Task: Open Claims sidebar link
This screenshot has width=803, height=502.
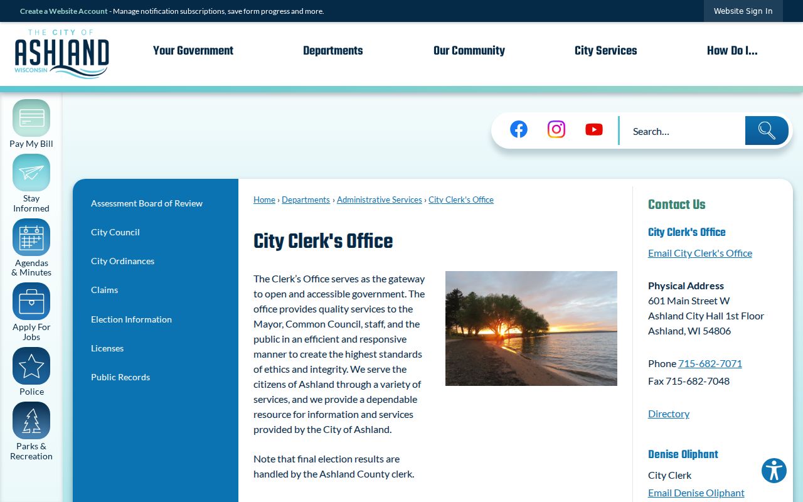Action: coord(104,290)
